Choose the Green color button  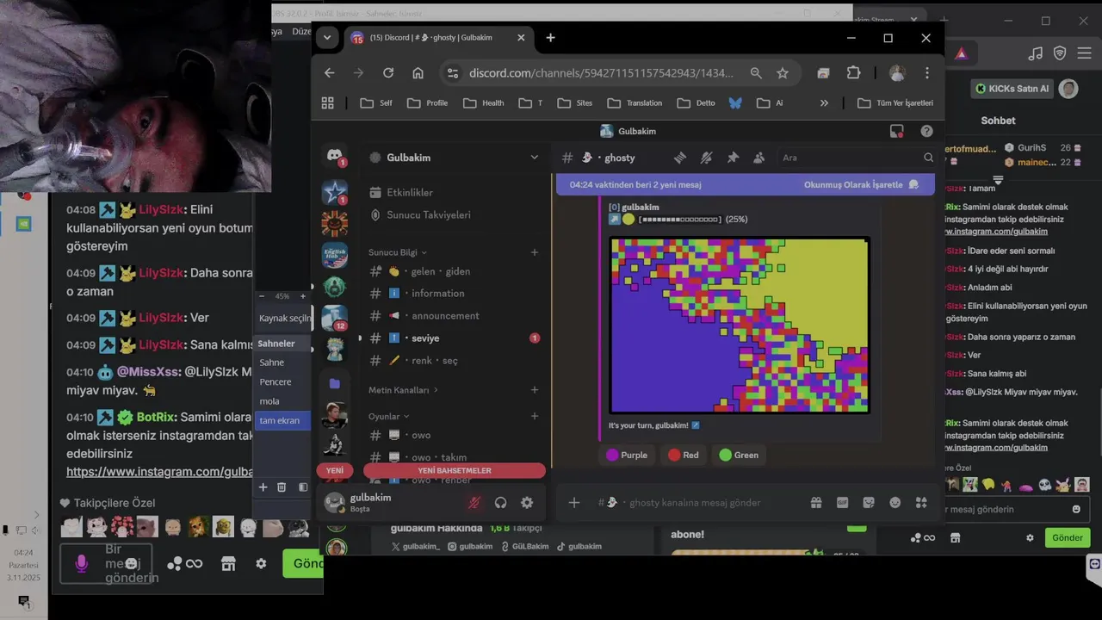coord(739,455)
